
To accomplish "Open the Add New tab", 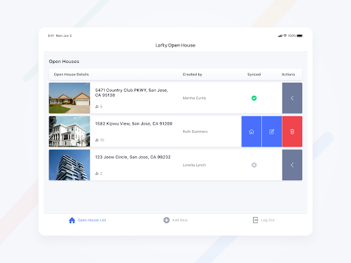I will [x=175, y=220].
